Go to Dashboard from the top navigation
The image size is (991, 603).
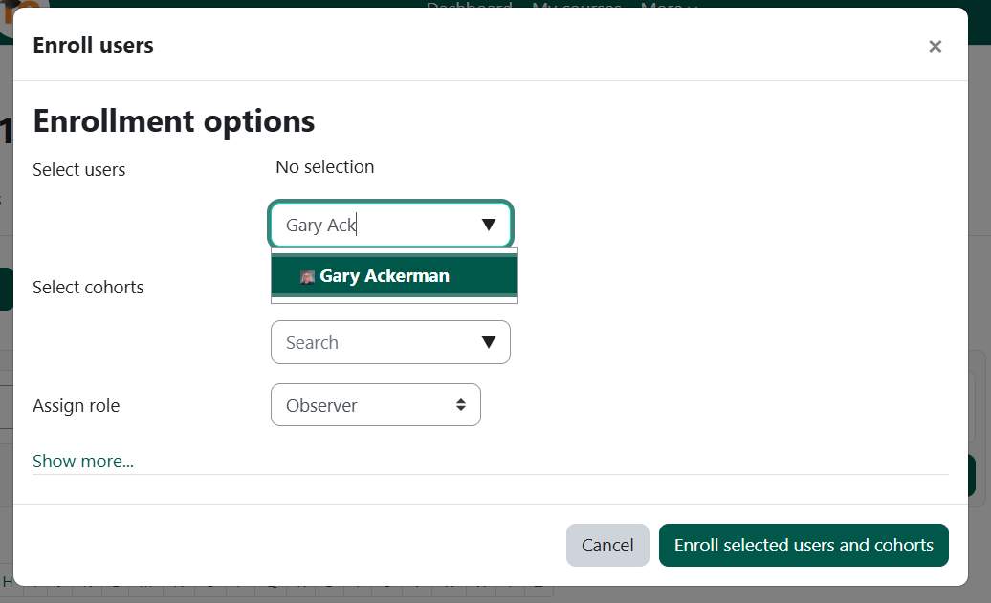pyautogui.click(x=470, y=6)
